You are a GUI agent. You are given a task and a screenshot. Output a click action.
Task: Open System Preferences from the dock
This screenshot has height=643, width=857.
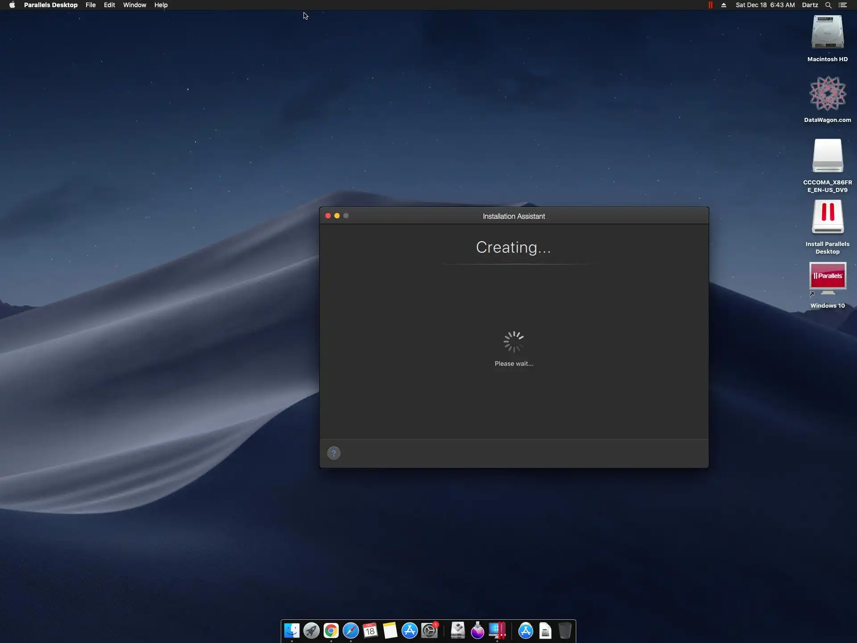(429, 630)
